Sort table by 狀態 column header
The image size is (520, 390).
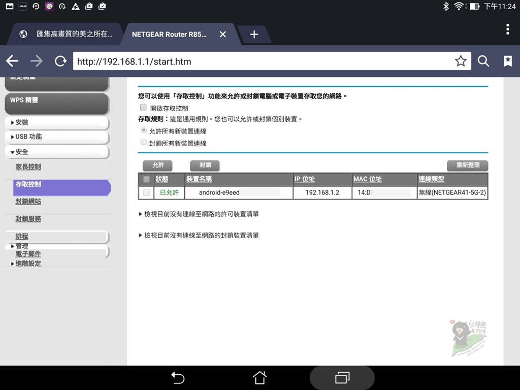pyautogui.click(x=162, y=179)
